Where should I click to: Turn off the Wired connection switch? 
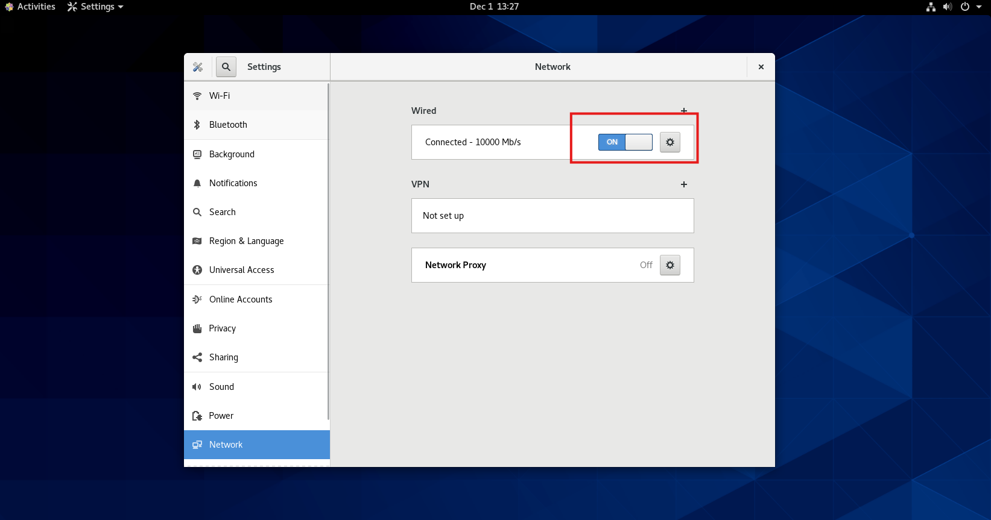[x=625, y=142]
